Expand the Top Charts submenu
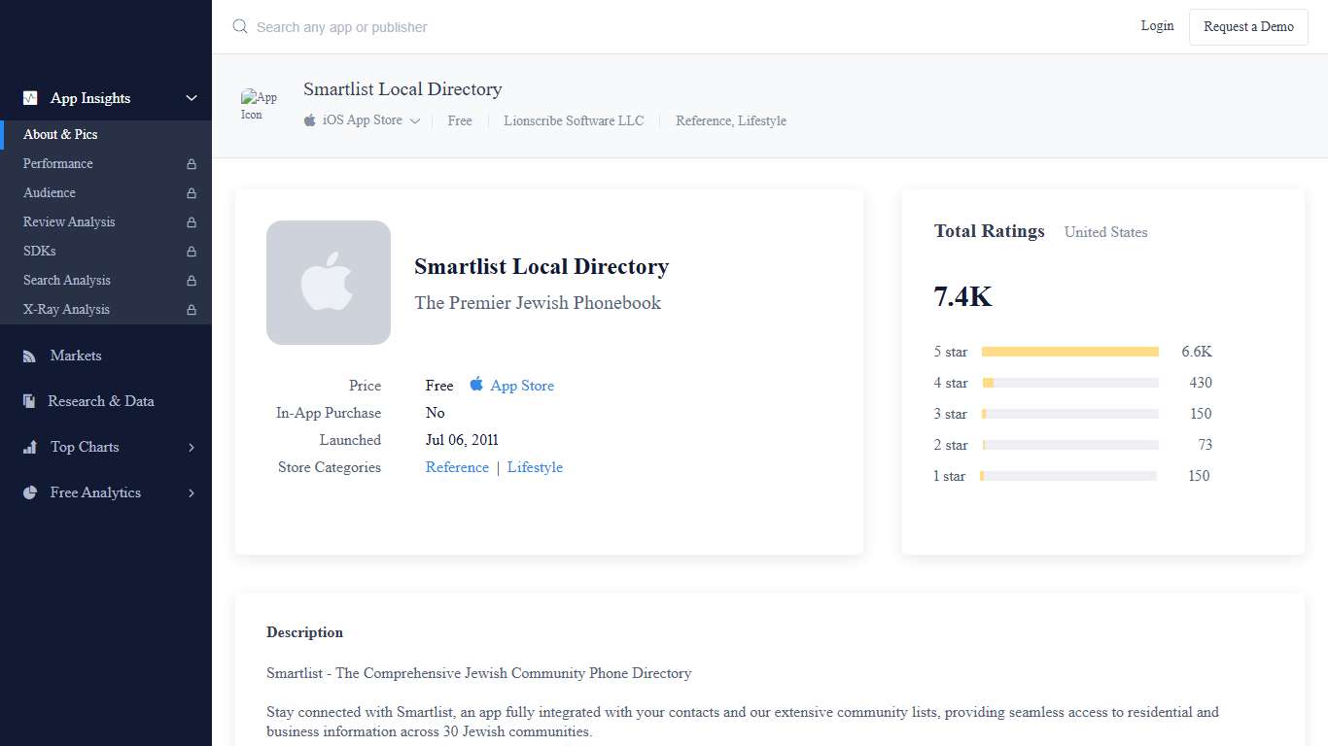1328x746 pixels. [191, 447]
